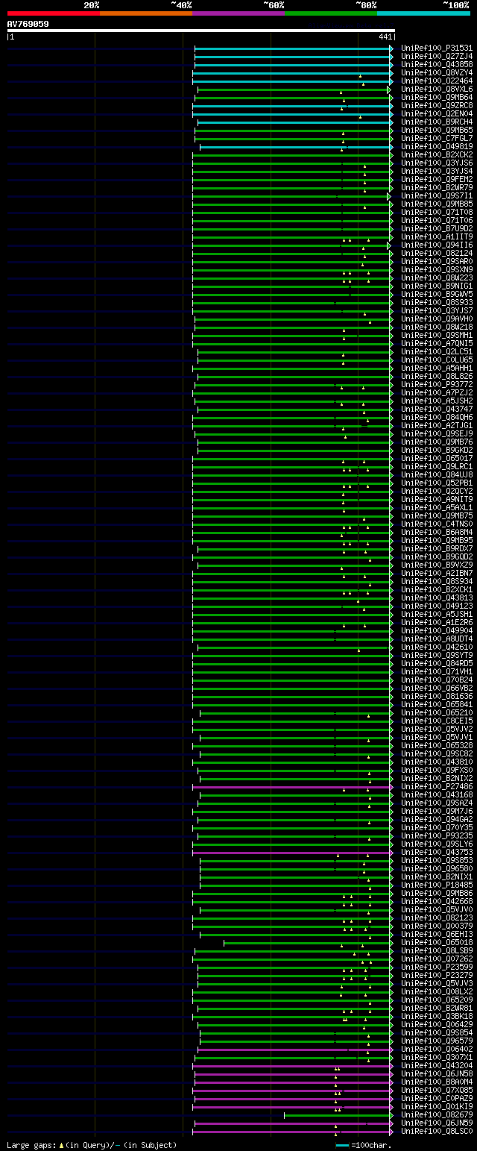Open hit UniRef100_Q71T08
Screen dimensions: 477x1151
point(437,212)
